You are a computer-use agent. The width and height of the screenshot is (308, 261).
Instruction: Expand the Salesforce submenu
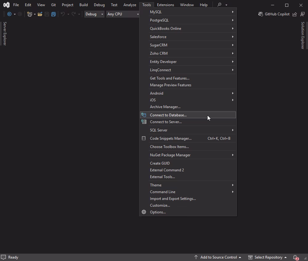tap(188, 37)
